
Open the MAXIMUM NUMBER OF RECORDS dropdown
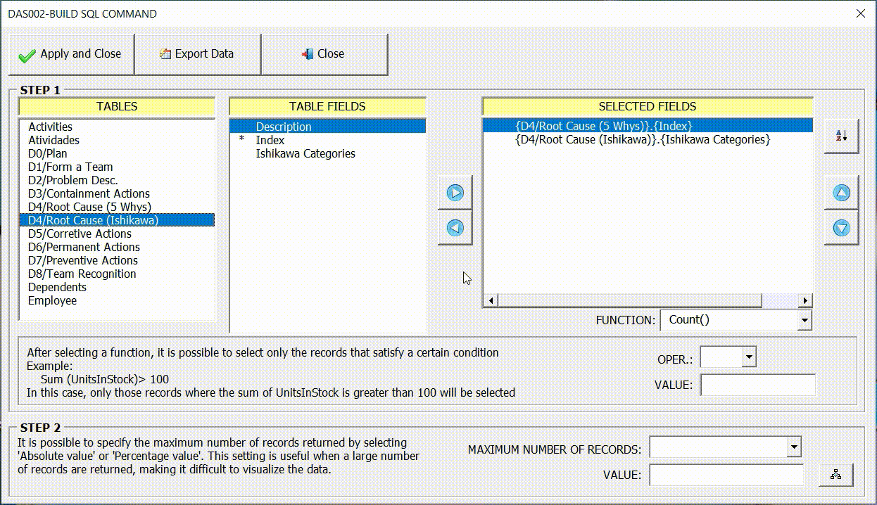point(794,447)
